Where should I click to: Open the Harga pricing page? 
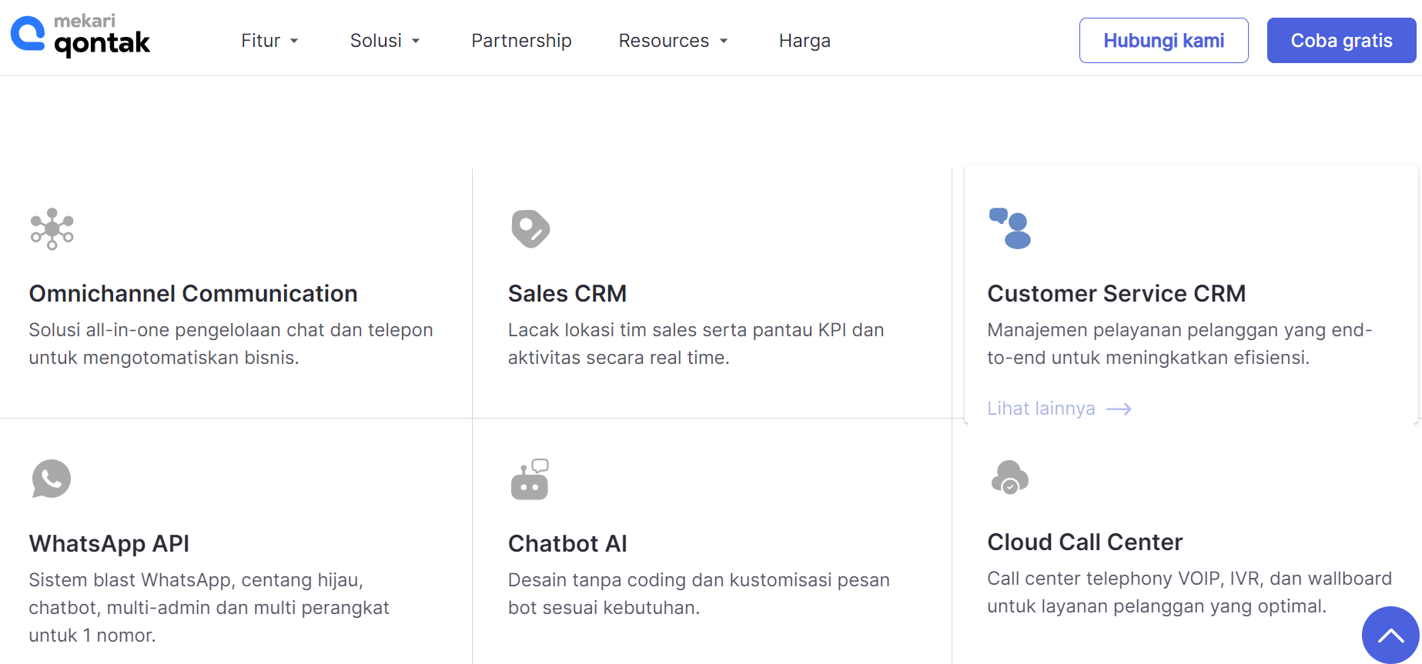[x=805, y=41]
